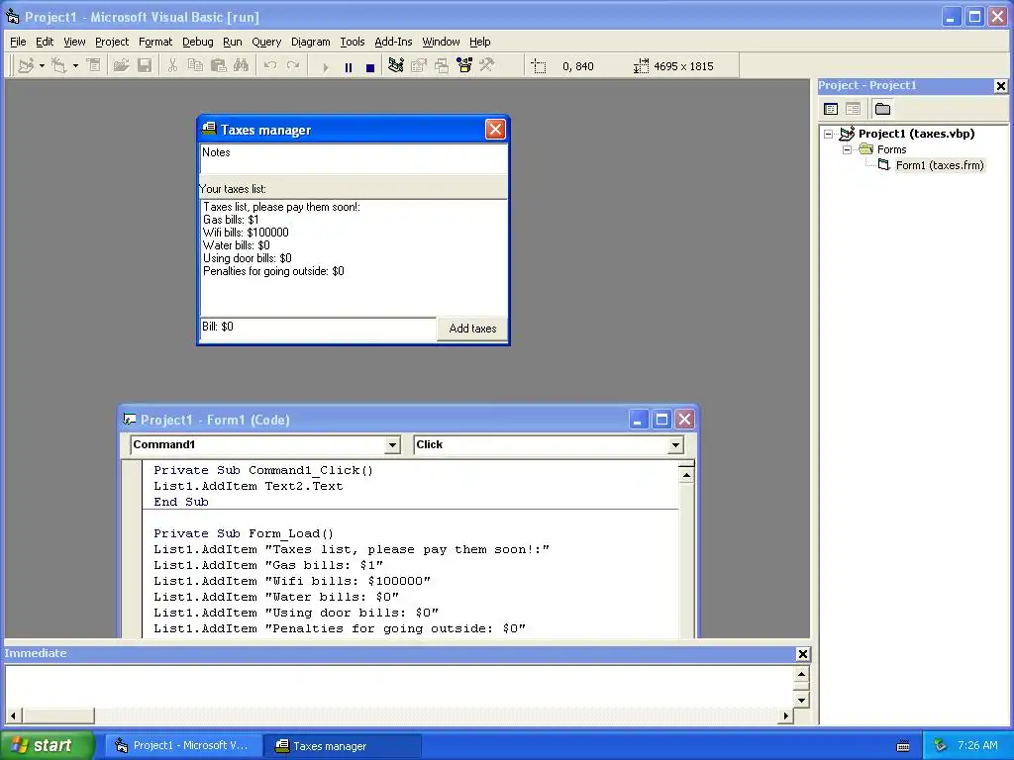Open Project Explorer from the toolbar icon
The height and width of the screenshot is (760, 1014).
(x=396, y=65)
